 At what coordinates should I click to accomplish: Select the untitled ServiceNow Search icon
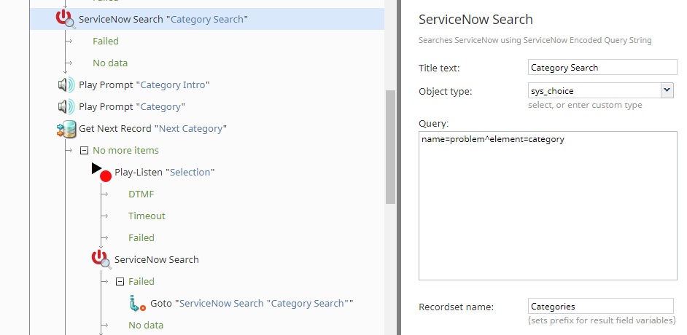pyautogui.click(x=101, y=259)
